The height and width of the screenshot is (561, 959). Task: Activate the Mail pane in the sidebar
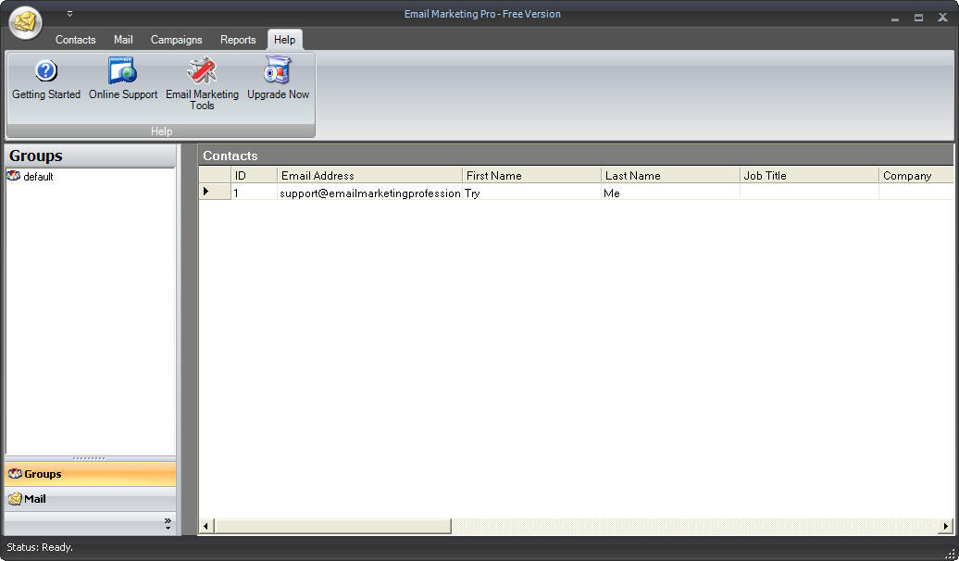pyautogui.click(x=90, y=499)
